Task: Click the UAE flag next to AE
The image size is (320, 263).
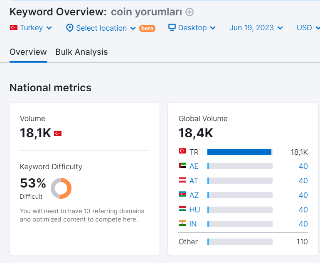Action: 182,166
